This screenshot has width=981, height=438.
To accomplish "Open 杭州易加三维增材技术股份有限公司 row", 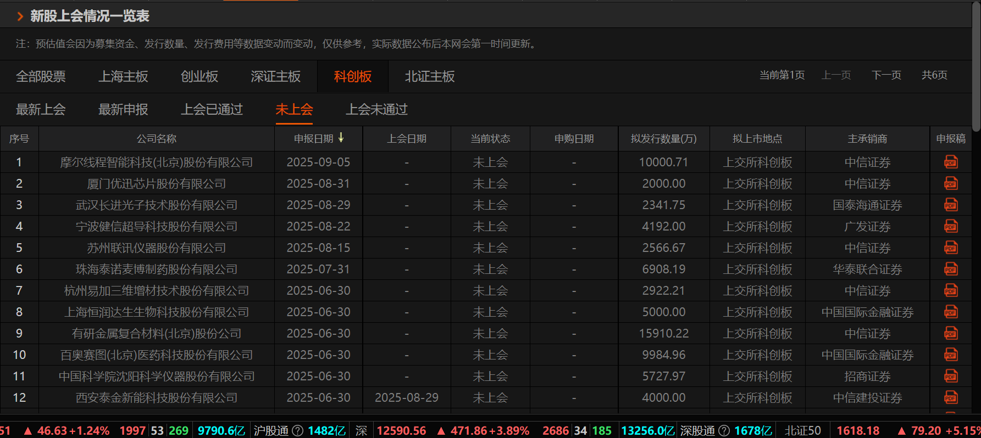I will [x=157, y=291].
